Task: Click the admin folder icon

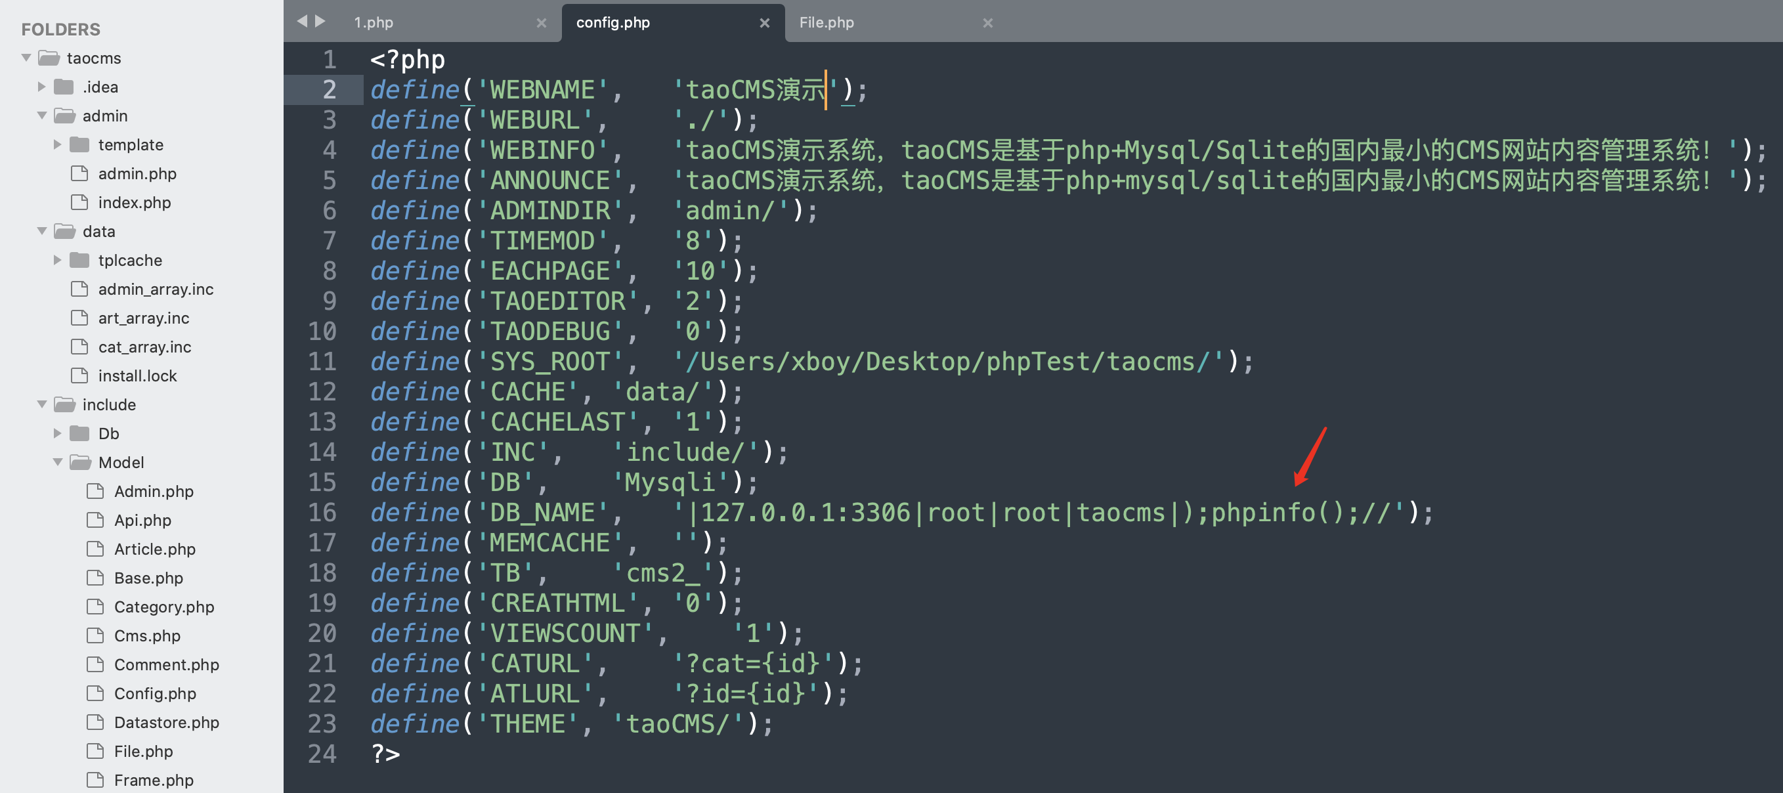Action: 64,116
